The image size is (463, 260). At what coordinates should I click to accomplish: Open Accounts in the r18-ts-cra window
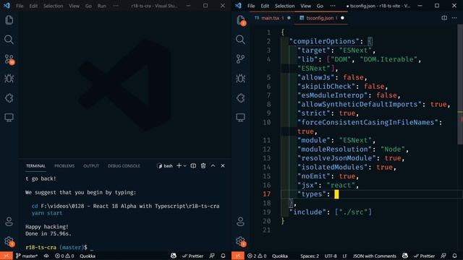click(9, 222)
